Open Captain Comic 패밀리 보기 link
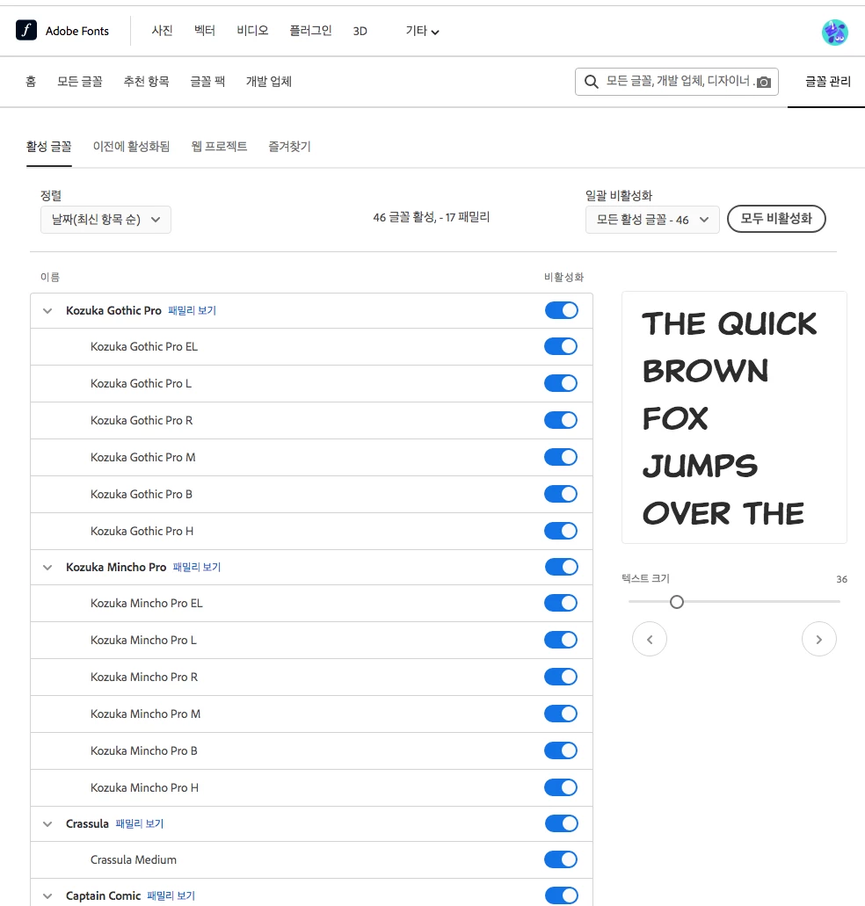Image resolution: width=865 pixels, height=906 pixels. (x=171, y=896)
